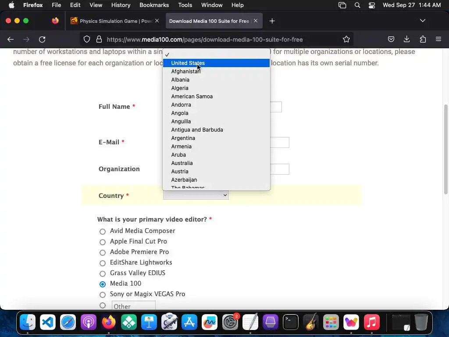This screenshot has height=337, width=449.
Task: Choose Australia from country list
Action: click(216, 163)
